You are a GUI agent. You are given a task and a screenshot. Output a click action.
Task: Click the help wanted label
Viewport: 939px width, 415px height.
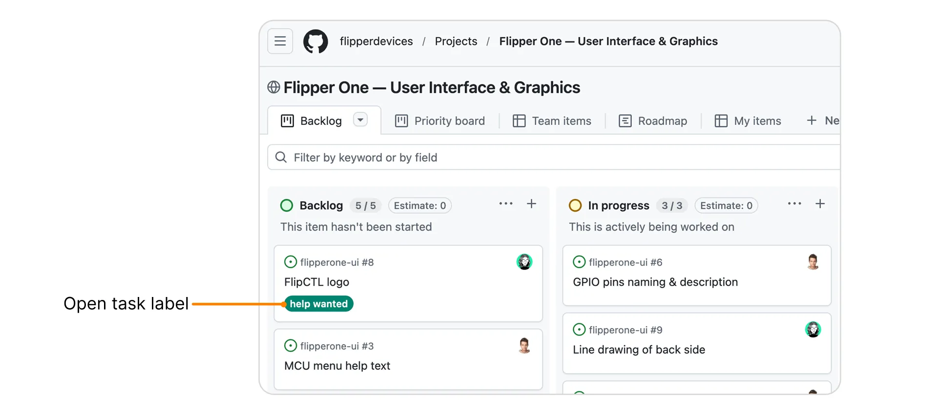pyautogui.click(x=319, y=304)
